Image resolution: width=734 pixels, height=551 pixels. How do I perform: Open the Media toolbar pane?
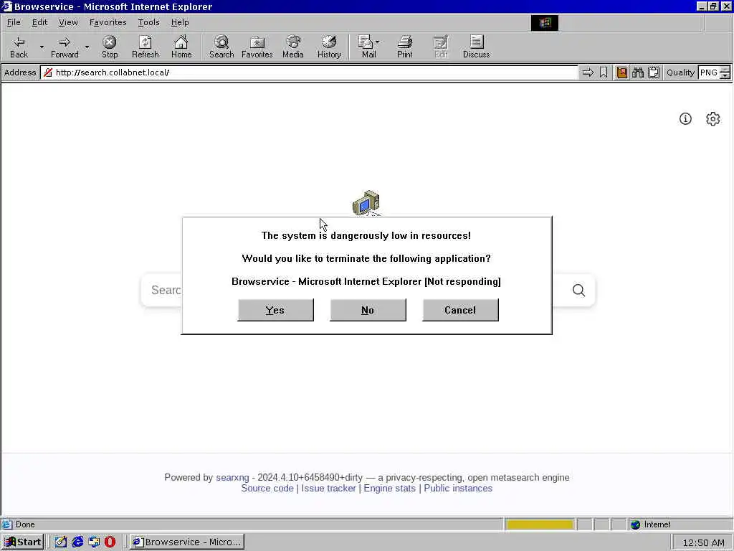[x=293, y=47]
